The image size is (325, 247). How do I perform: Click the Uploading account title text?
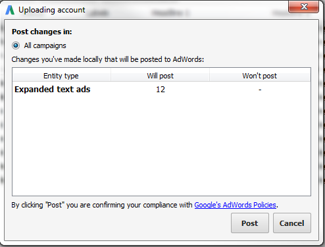point(52,10)
